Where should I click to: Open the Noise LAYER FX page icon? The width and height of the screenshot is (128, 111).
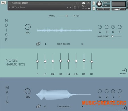[124, 70]
